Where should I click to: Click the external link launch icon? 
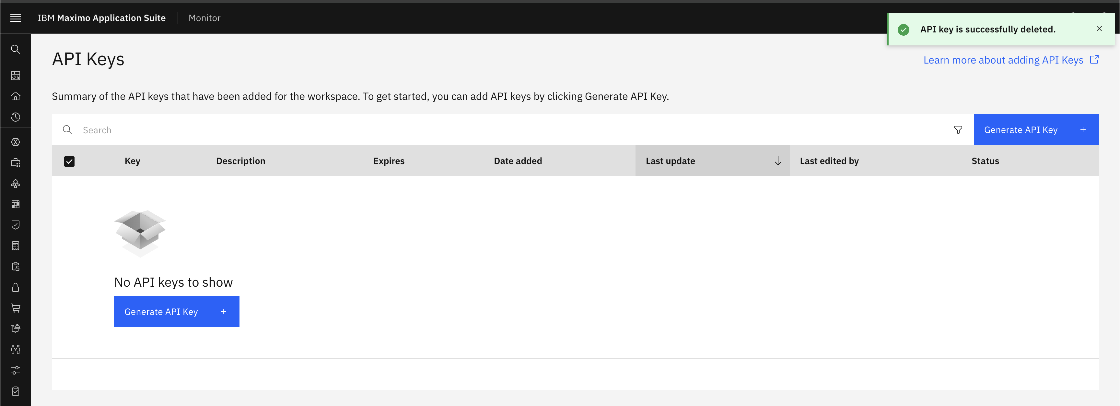point(1094,60)
